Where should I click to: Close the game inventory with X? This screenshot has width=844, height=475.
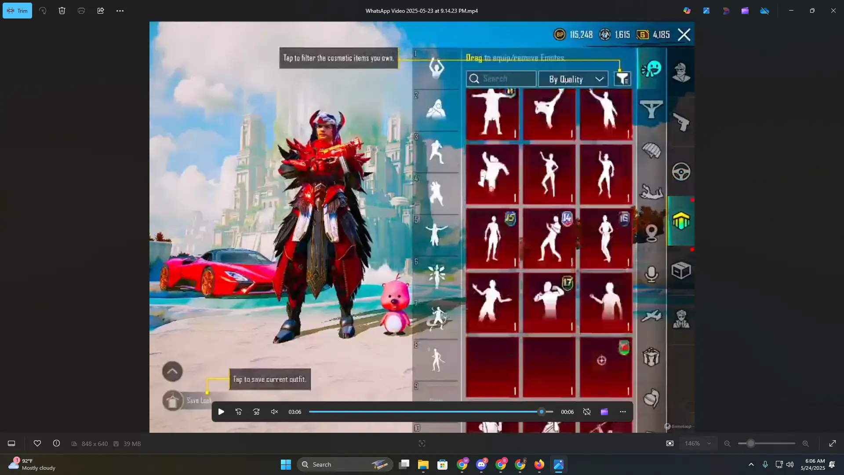pyautogui.click(x=684, y=34)
